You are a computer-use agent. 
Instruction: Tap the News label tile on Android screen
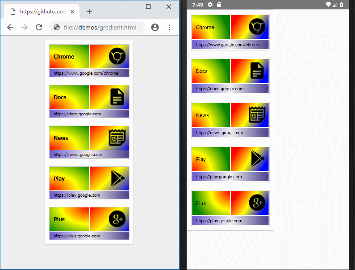pos(211,115)
